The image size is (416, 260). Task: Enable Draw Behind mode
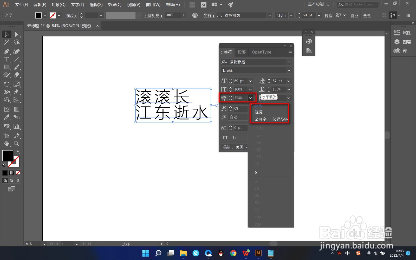[11, 180]
